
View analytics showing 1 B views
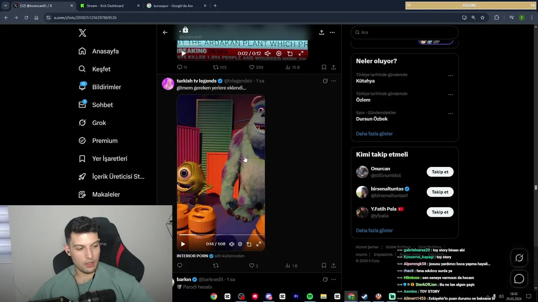point(291,266)
